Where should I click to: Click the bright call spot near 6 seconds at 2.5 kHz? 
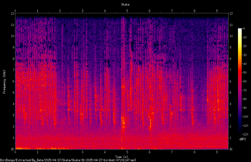click(x=150, y=123)
